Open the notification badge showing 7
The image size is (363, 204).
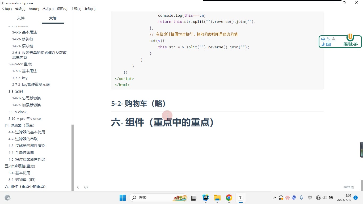pos(356,198)
